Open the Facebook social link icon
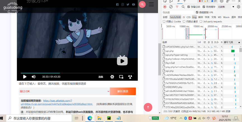 pos(118,4)
